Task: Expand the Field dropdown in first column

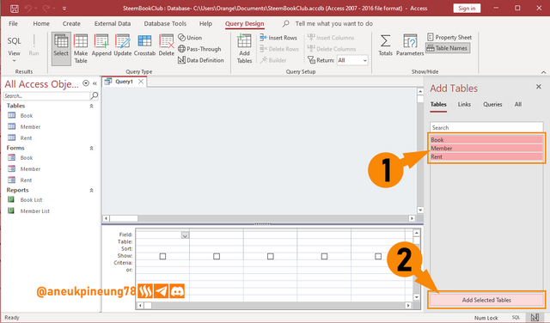Action: (185, 235)
